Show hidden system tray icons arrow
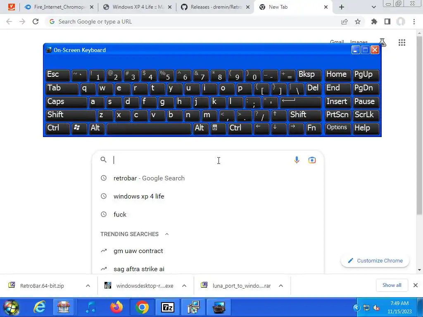Screen dimensions: 423x317 (356, 308)
